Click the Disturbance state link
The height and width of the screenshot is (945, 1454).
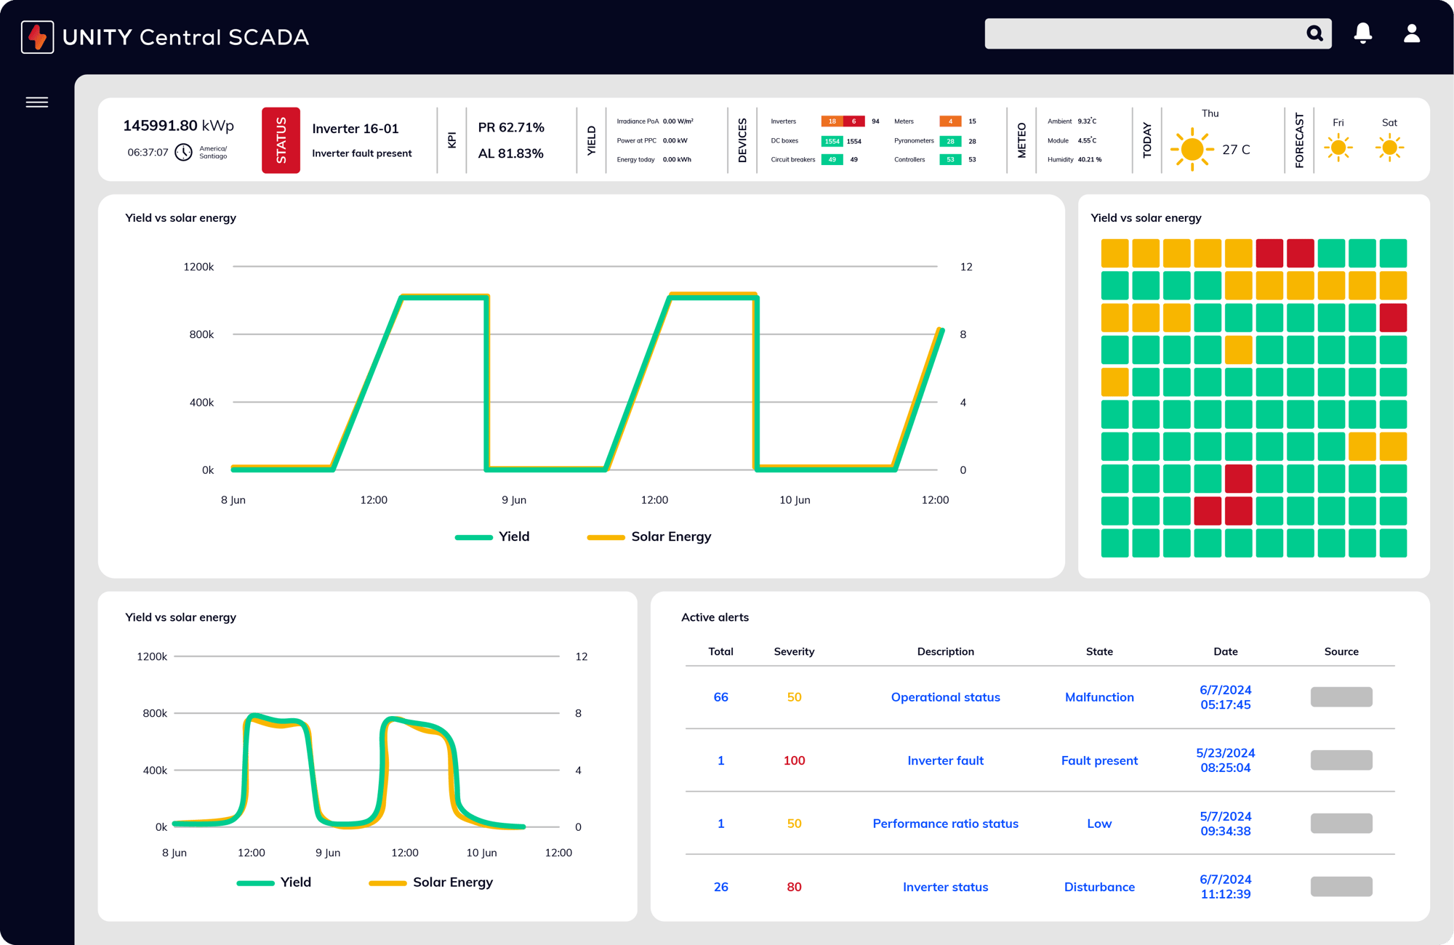point(1099,887)
